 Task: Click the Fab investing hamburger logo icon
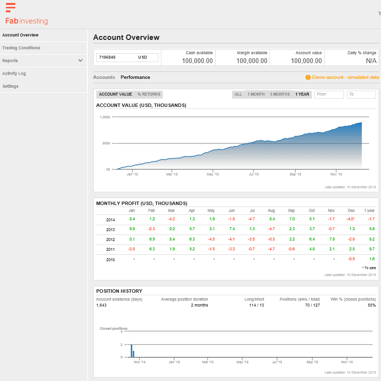click(10, 7)
